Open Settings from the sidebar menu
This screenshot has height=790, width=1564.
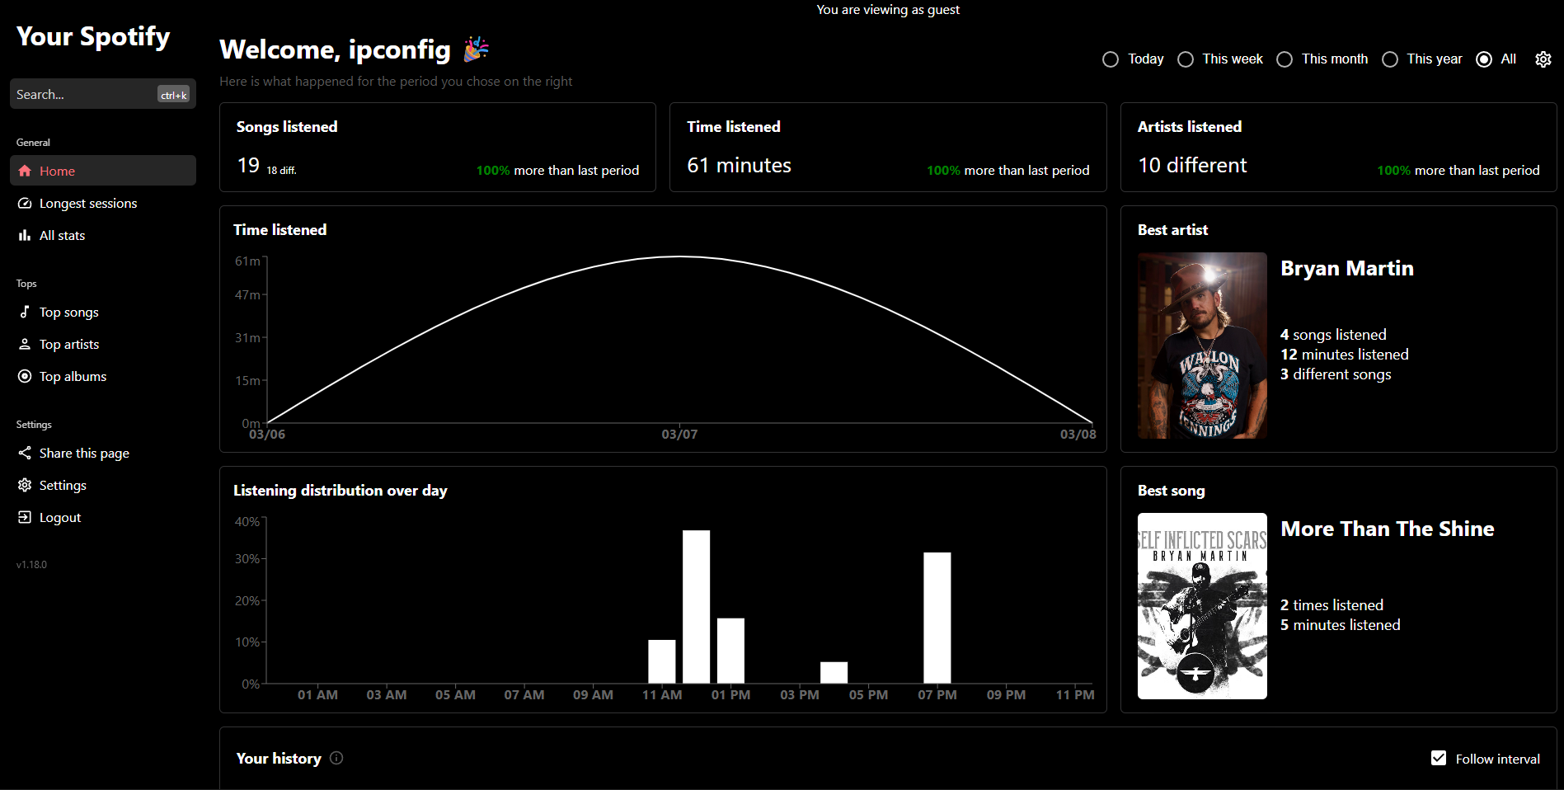point(63,485)
